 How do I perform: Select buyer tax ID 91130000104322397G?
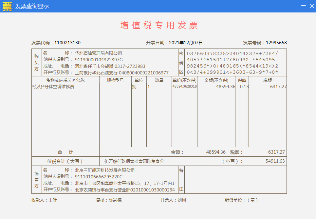99,60
